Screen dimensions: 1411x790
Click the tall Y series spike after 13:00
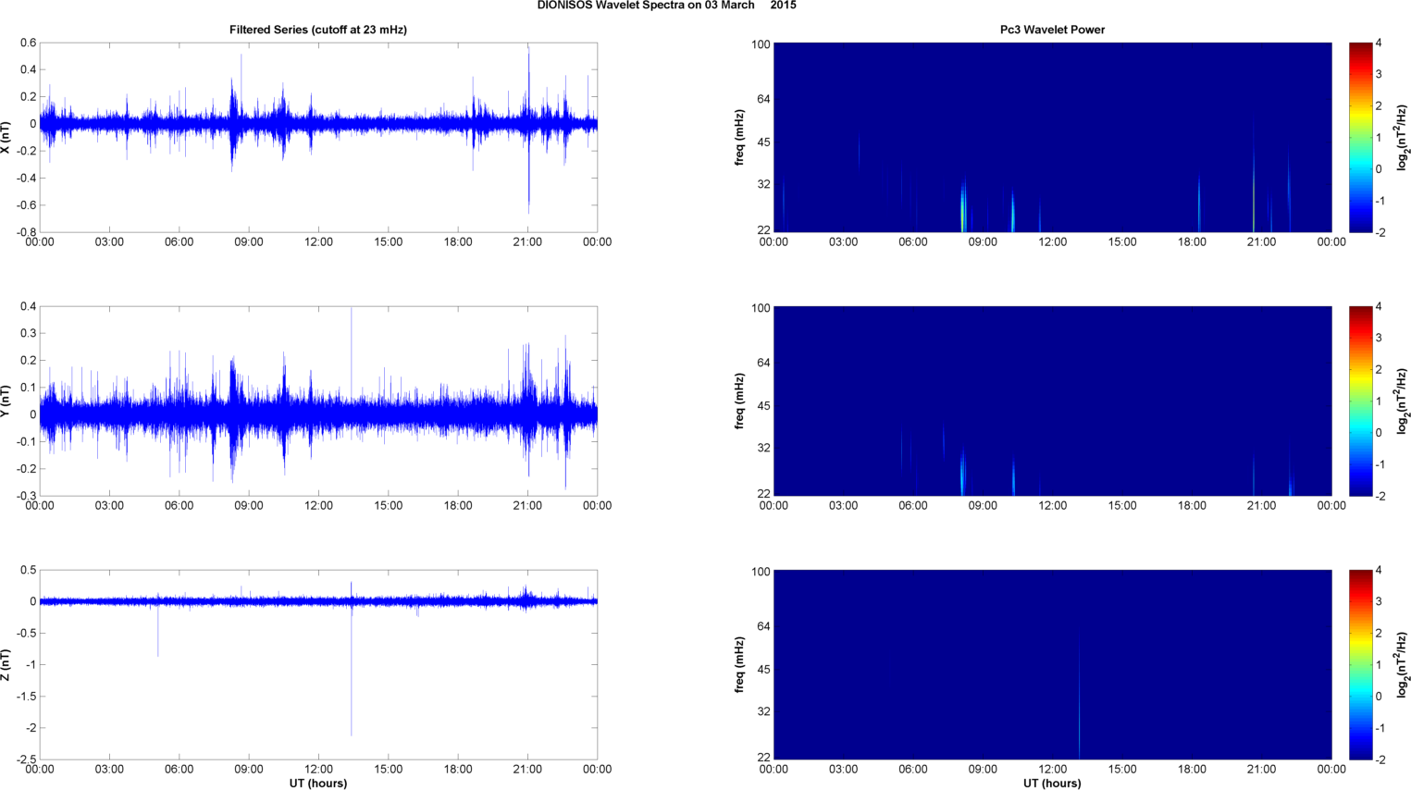tap(352, 356)
